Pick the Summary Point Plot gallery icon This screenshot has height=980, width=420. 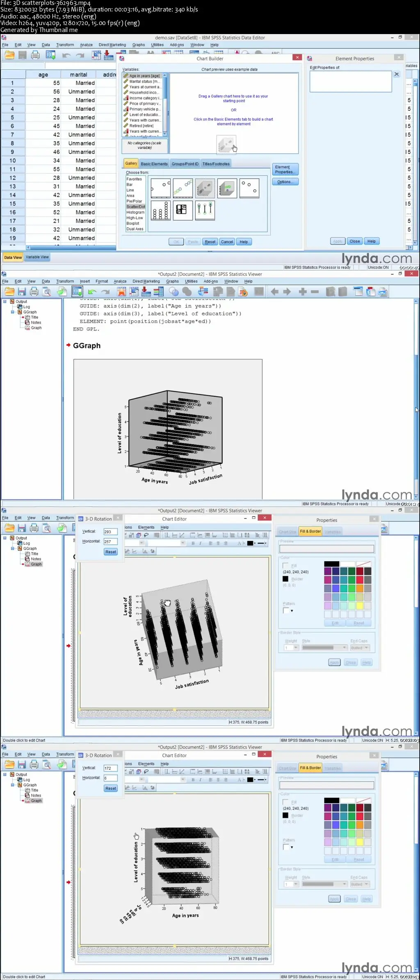point(249,188)
